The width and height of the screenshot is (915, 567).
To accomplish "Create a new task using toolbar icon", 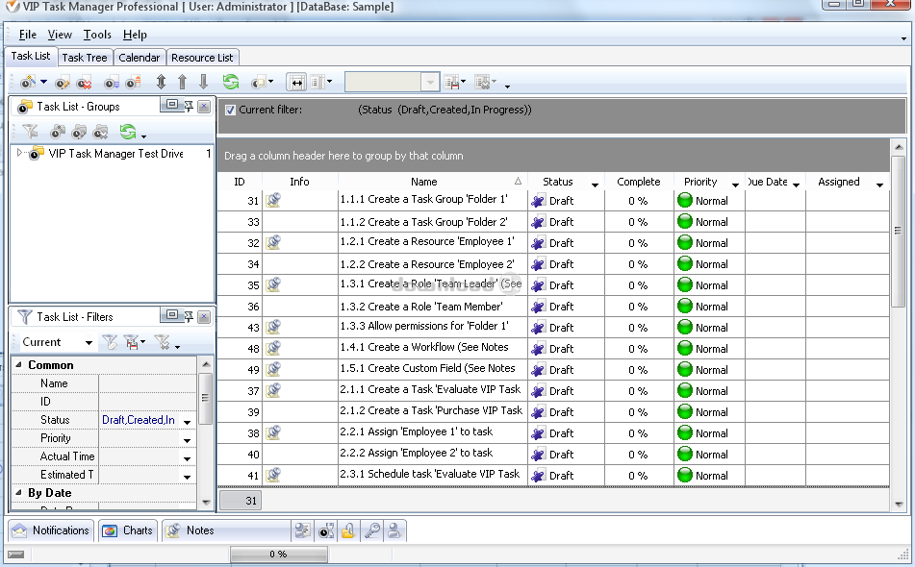I will [x=28, y=82].
